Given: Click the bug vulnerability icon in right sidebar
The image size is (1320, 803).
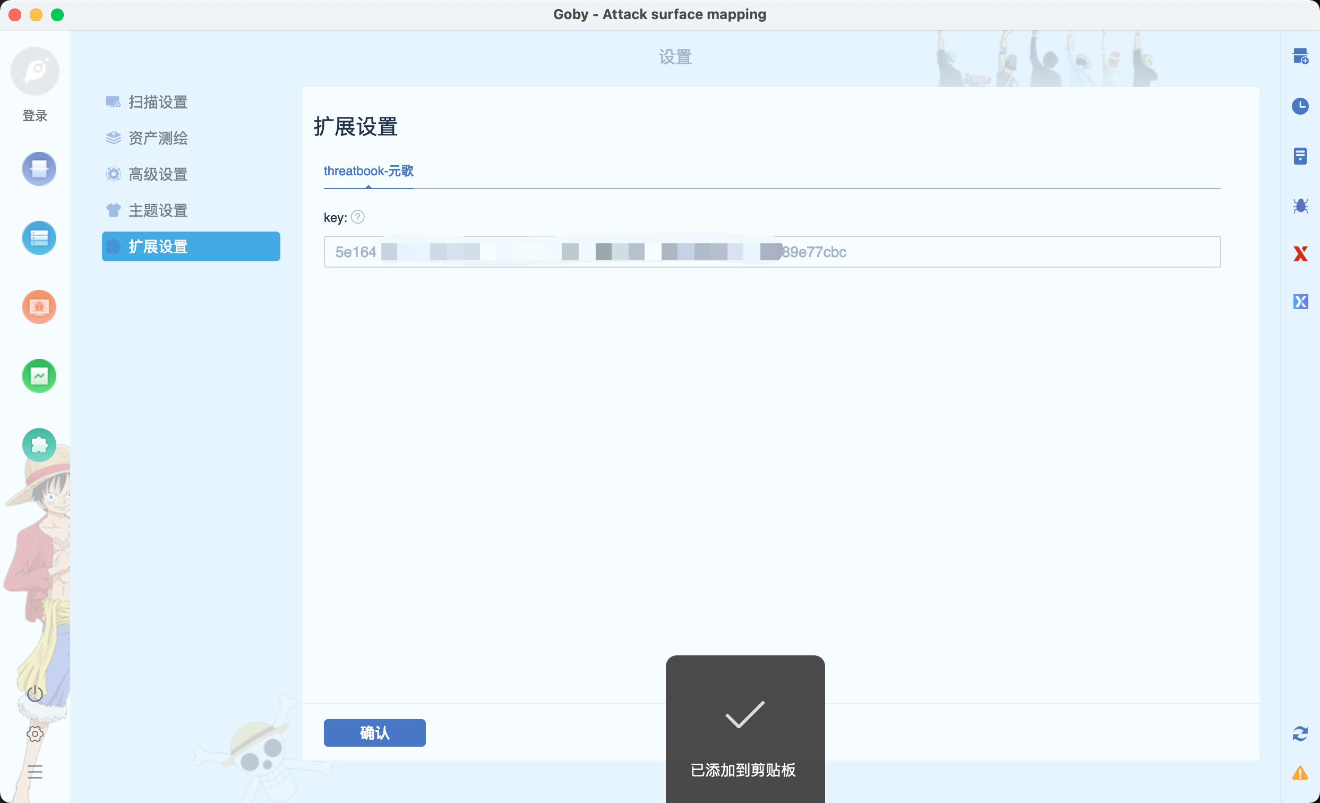Looking at the screenshot, I should 1301,206.
